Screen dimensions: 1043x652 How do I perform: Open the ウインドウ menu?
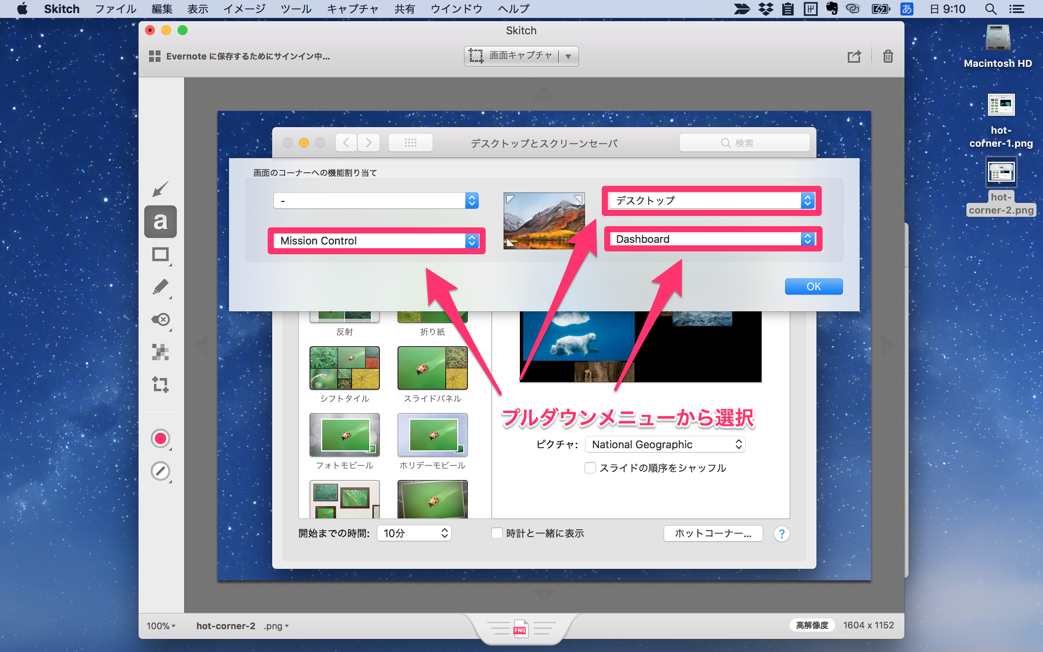point(456,9)
